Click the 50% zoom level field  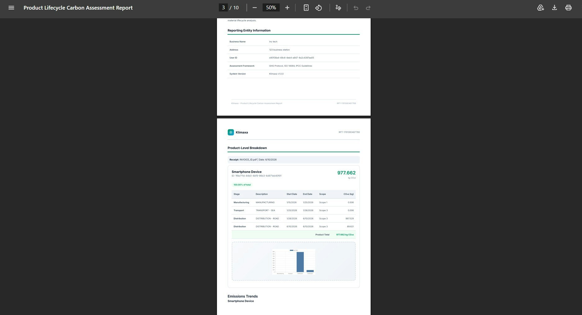pyautogui.click(x=271, y=8)
